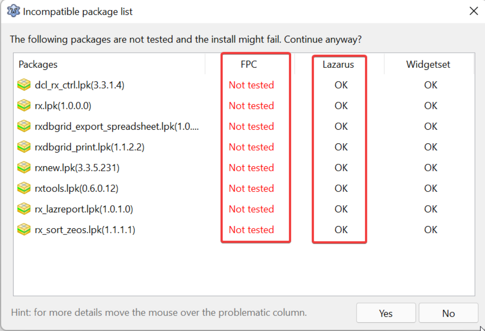Click the FPC column header
485x331 pixels.
(249, 64)
